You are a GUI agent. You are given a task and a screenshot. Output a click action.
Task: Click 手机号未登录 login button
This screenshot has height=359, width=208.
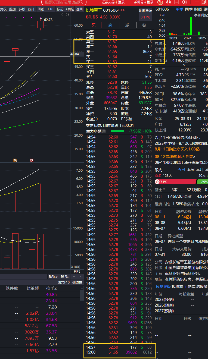(x=143, y=2)
